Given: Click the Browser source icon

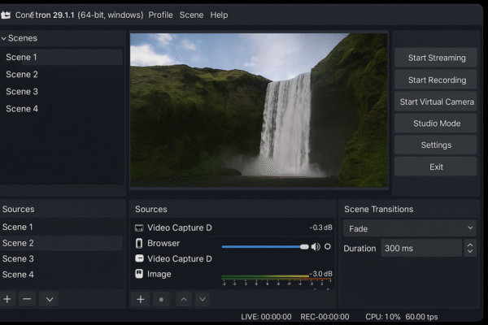Looking at the screenshot, I should (139, 243).
